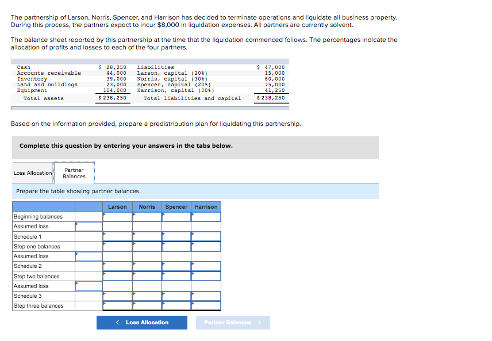
Task: Click Norris's Step two balances cell
Action: click(147, 277)
